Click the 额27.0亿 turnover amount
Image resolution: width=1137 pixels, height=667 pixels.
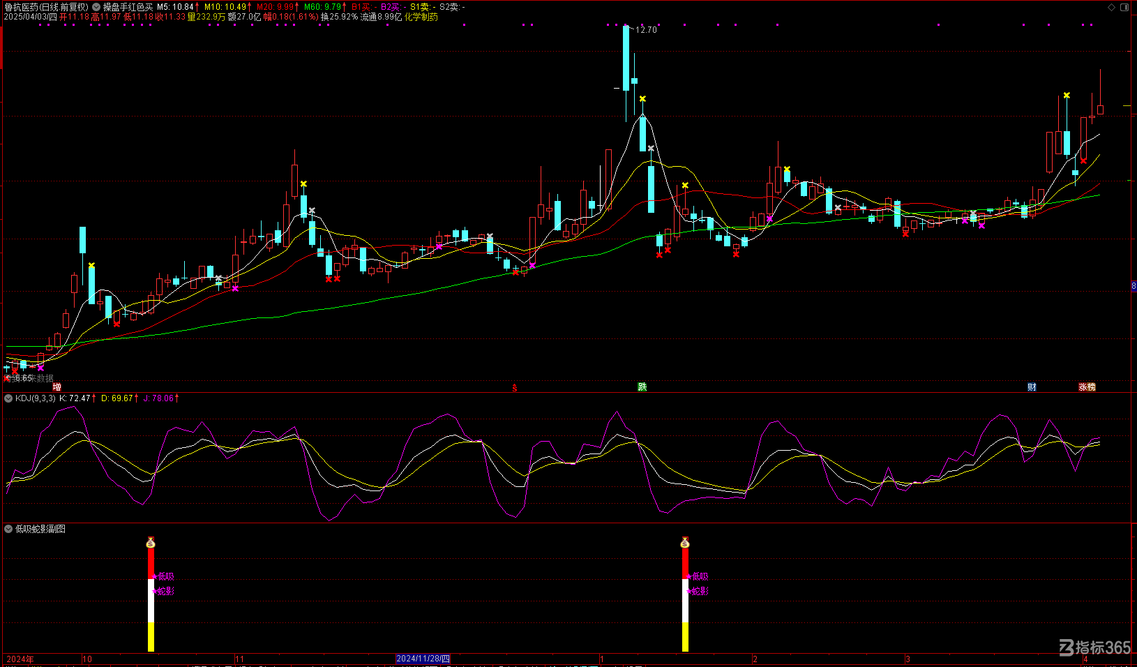(x=244, y=17)
